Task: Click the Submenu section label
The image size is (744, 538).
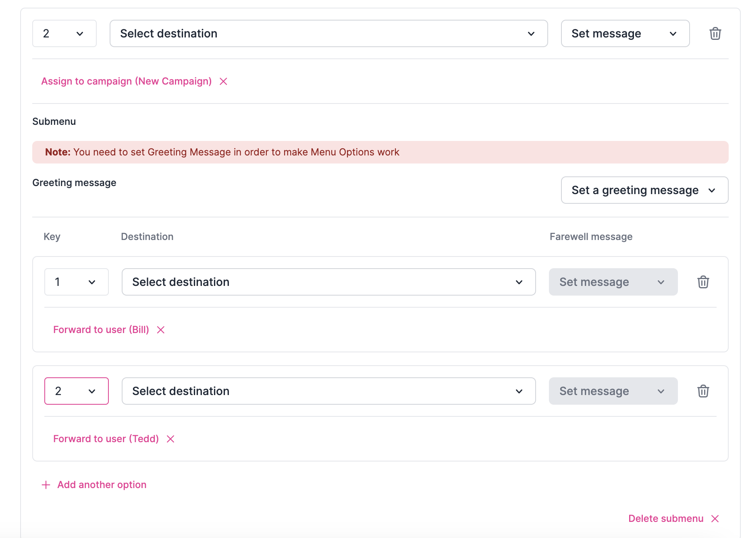Action: click(54, 121)
